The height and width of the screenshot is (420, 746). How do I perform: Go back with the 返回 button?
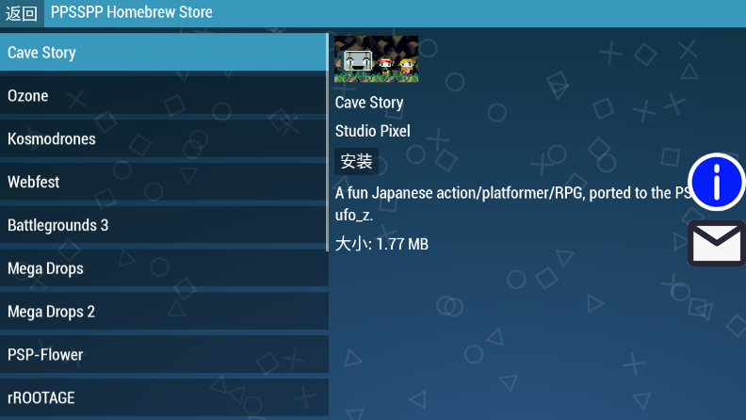tap(22, 13)
